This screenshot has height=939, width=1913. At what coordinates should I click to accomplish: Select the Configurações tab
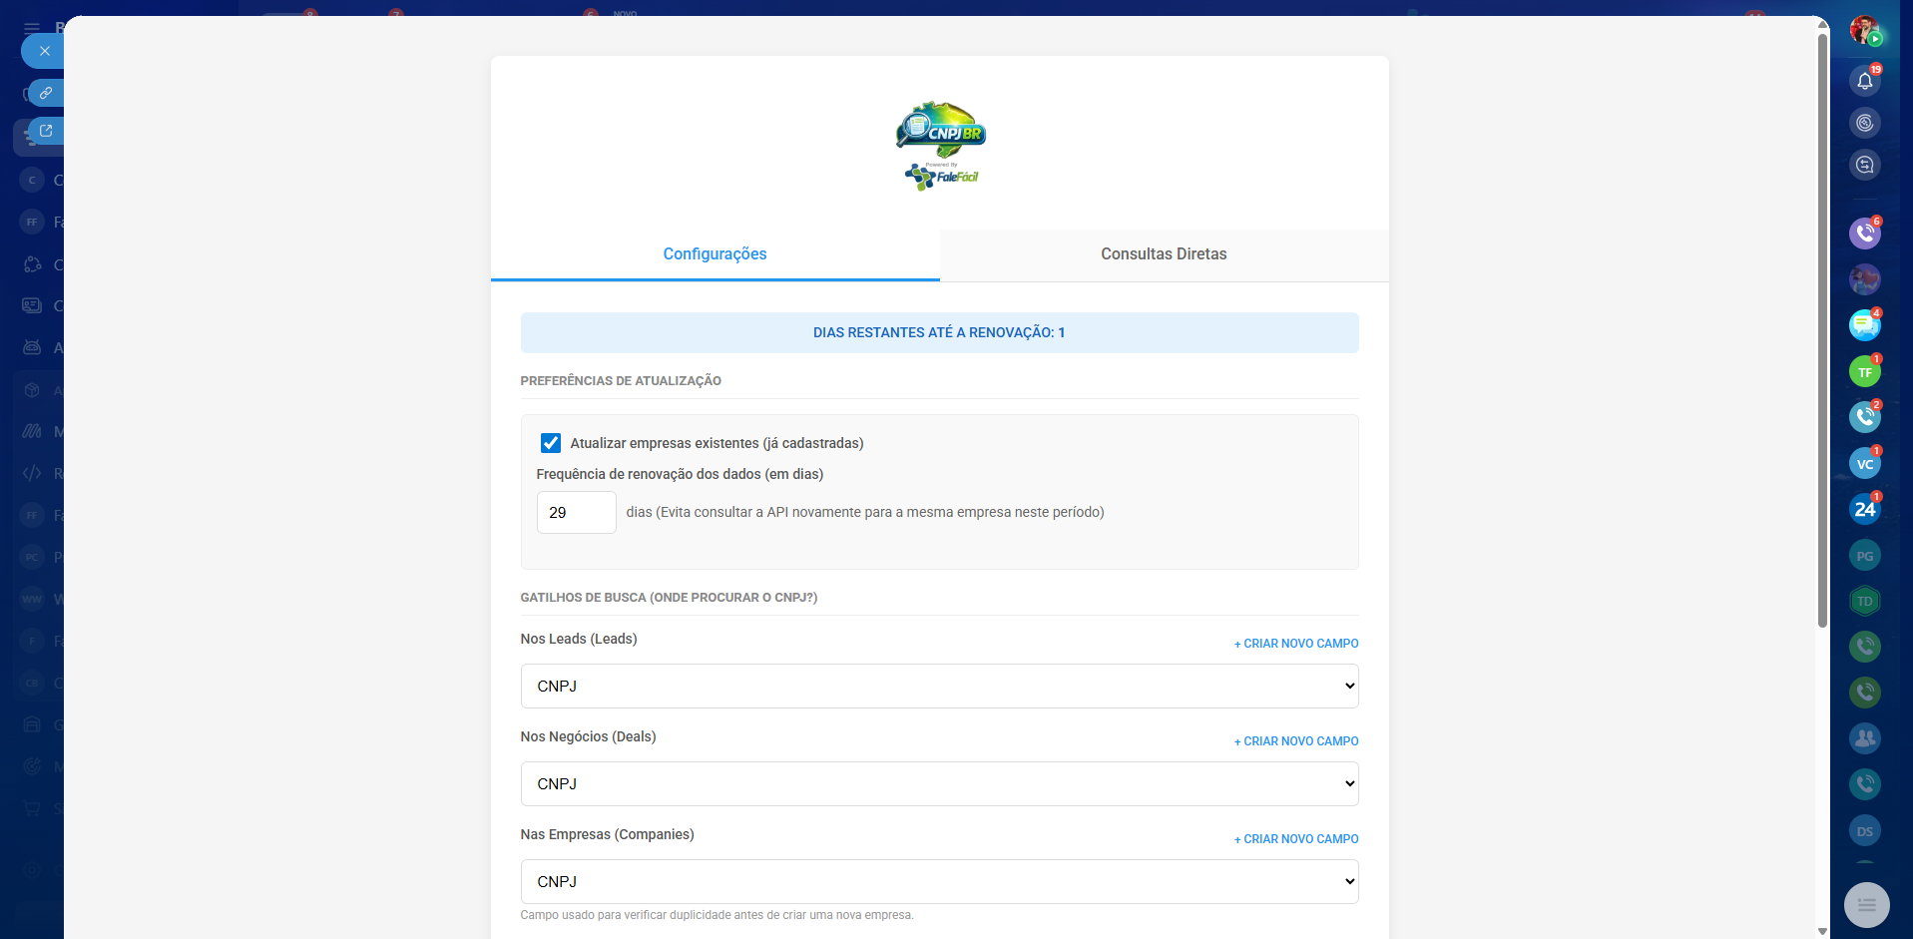click(715, 254)
